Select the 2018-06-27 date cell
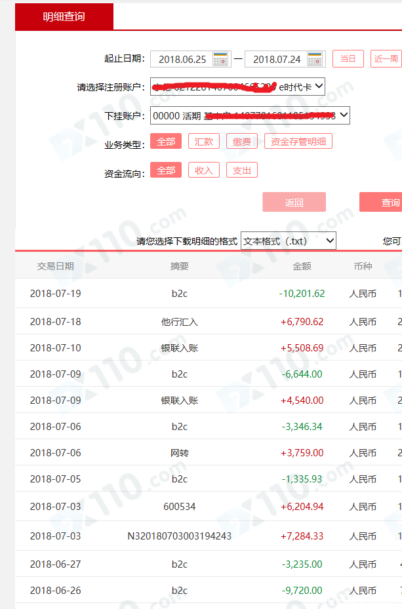This screenshot has width=402, height=609. 56,564
